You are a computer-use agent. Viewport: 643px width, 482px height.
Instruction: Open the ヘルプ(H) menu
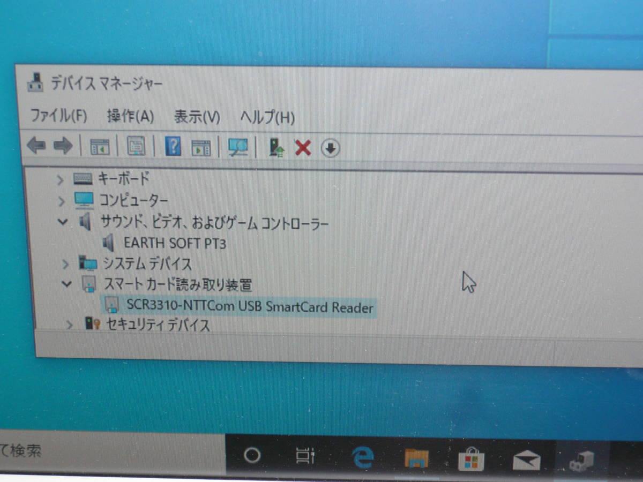point(267,117)
